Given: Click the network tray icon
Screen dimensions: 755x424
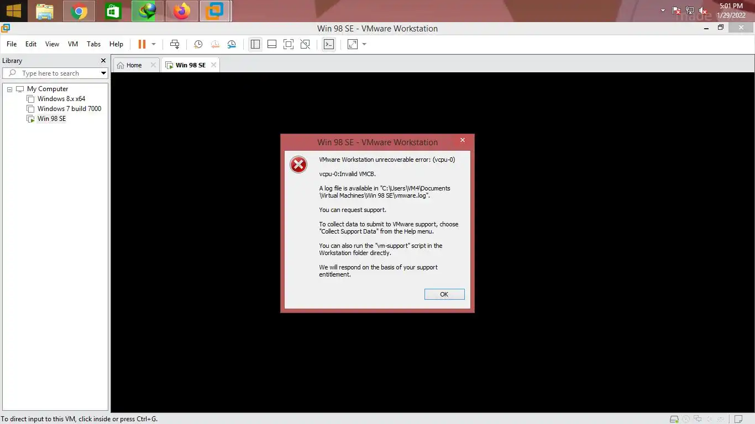Looking at the screenshot, I should (x=690, y=10).
